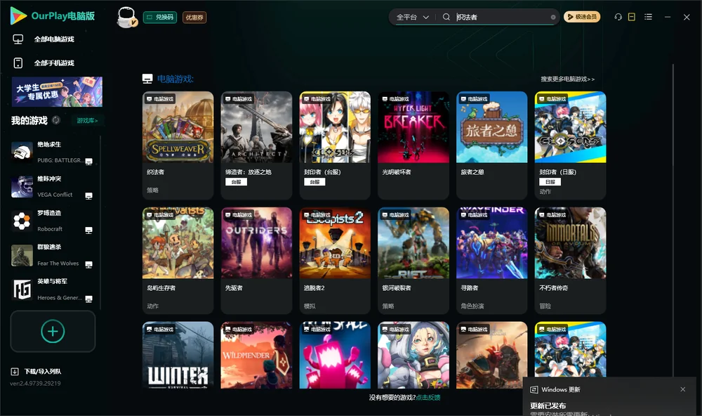Clear the search text with the x icon
This screenshot has height=416, width=702.
point(553,17)
